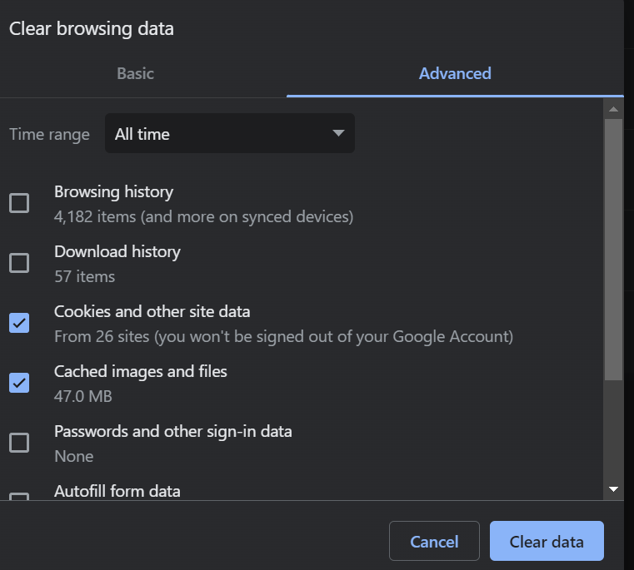This screenshot has width=634, height=570.
Task: Uncheck Cookies and other site data
Action: click(19, 323)
